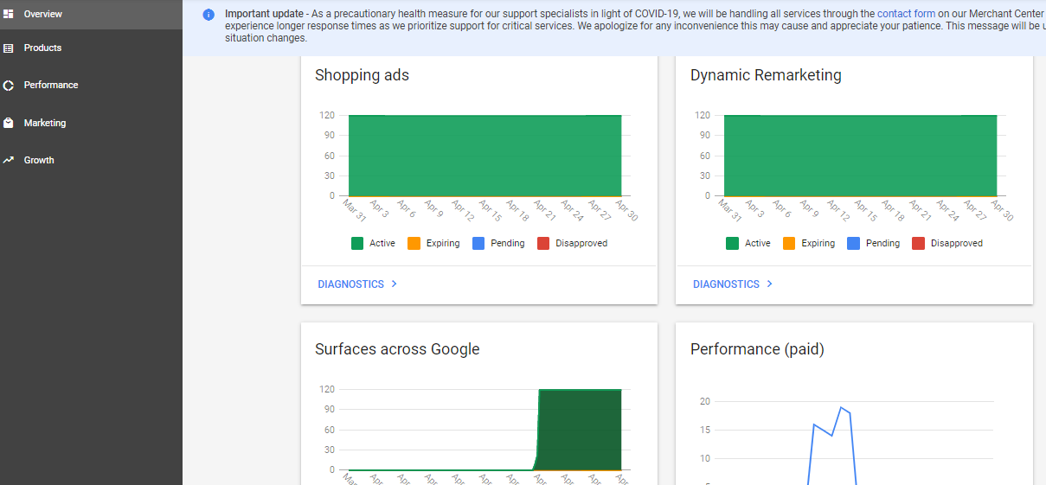Click the Performance circle icon in sidebar
Image resolution: width=1046 pixels, height=485 pixels.
click(9, 86)
